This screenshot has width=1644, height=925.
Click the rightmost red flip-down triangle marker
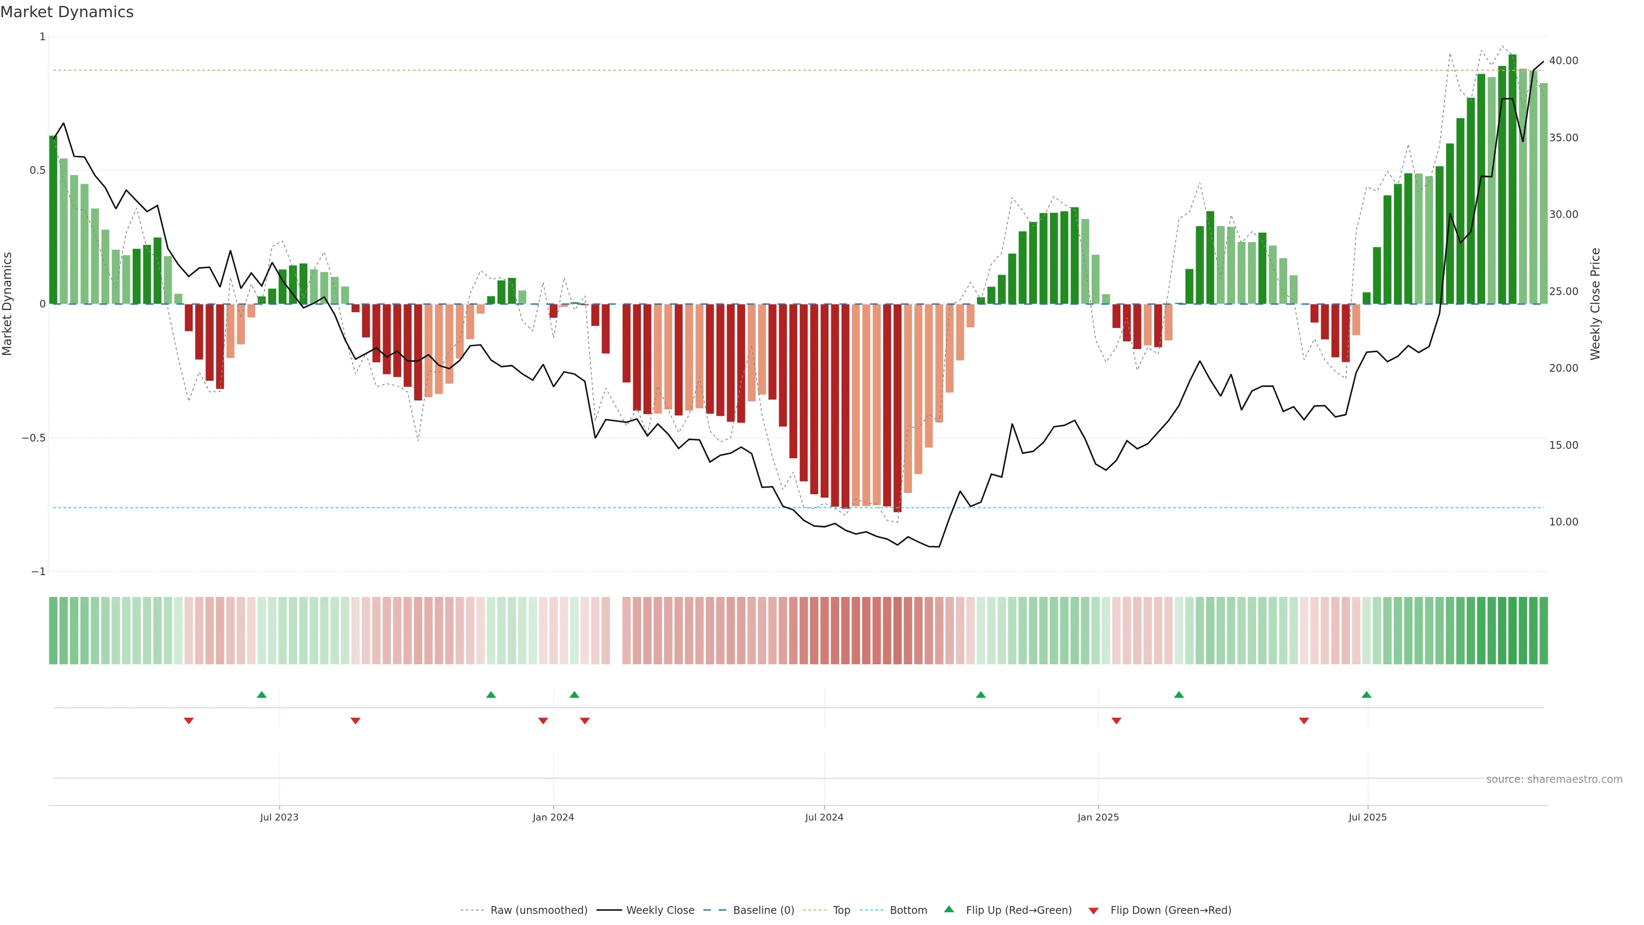click(x=1304, y=721)
